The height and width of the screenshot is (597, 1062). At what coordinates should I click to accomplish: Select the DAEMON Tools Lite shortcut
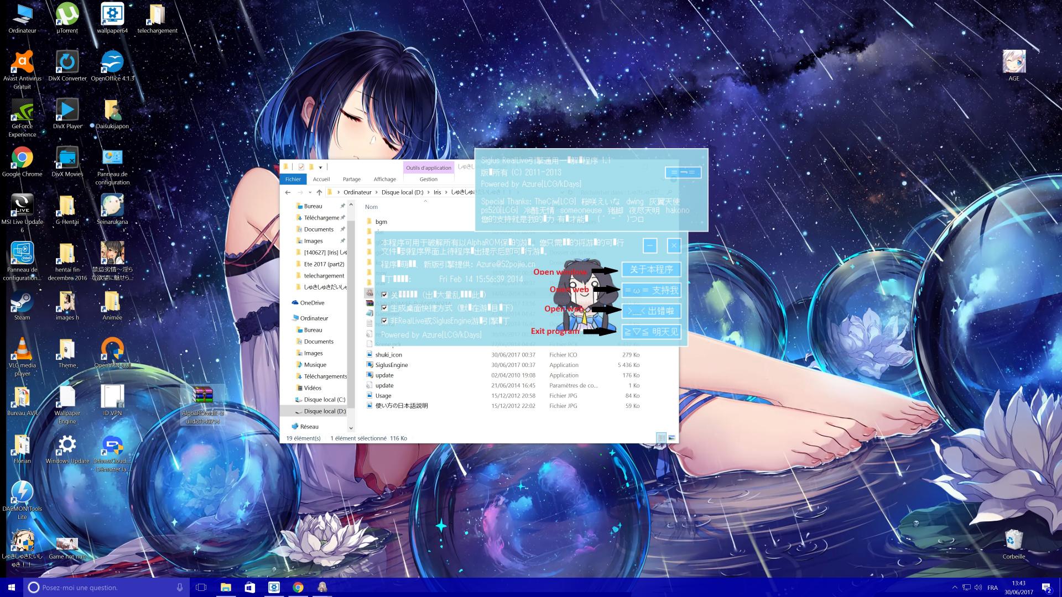coord(22,500)
